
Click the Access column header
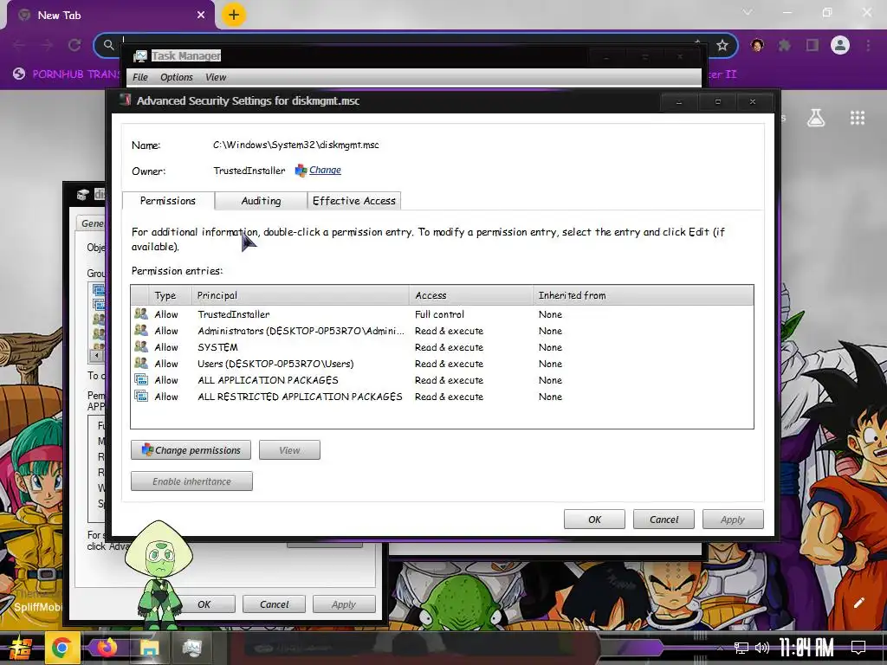pos(470,295)
